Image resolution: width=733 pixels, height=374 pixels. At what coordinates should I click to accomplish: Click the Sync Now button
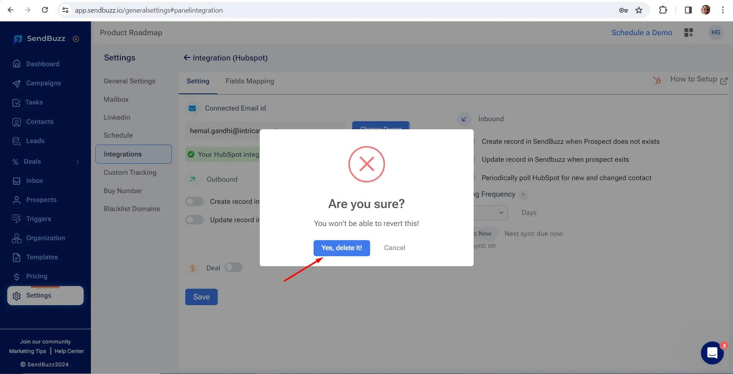[x=485, y=234]
